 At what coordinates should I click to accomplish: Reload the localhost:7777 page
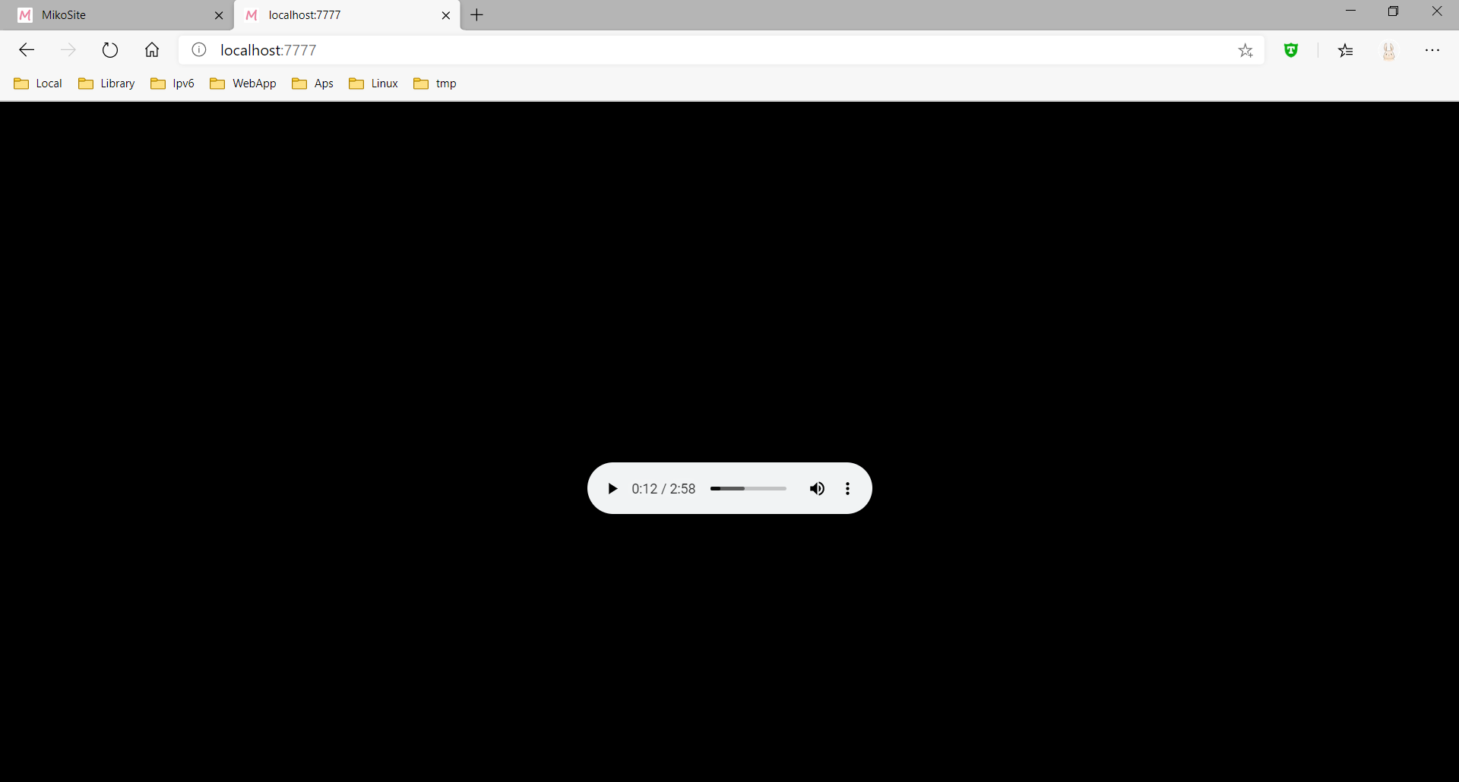pyautogui.click(x=110, y=50)
